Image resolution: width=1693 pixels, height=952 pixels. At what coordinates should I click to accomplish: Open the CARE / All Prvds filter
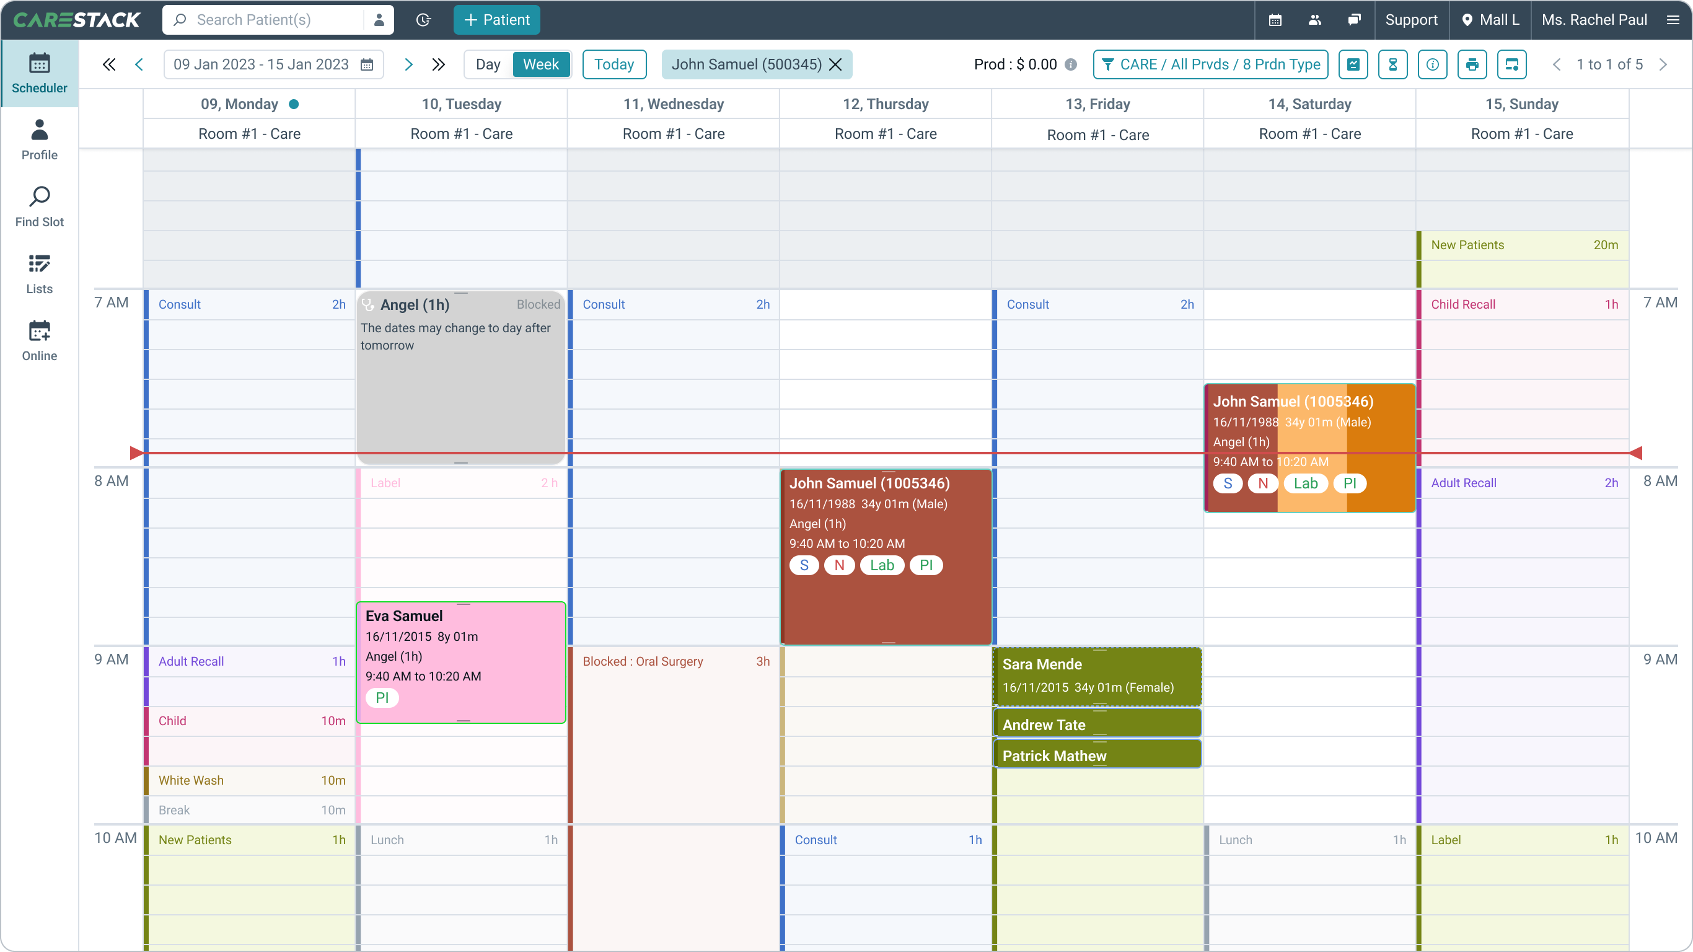pos(1211,64)
